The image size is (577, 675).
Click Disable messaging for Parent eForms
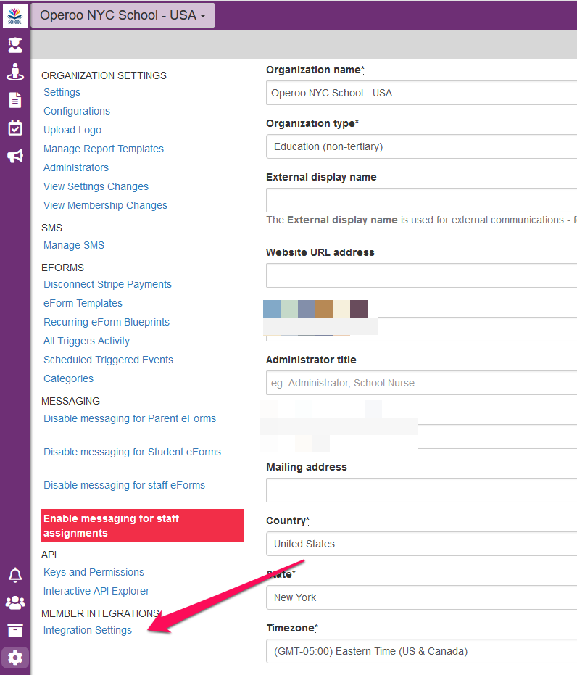(130, 418)
